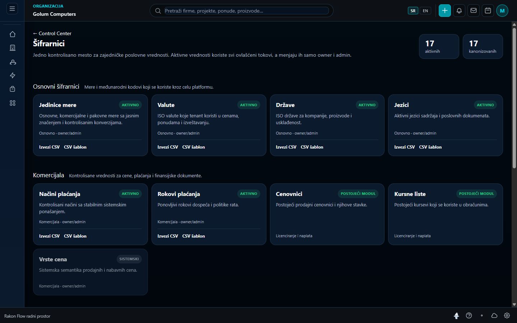Click the teal plus create button
Screen dimensions: 517x323
(x=444, y=10)
